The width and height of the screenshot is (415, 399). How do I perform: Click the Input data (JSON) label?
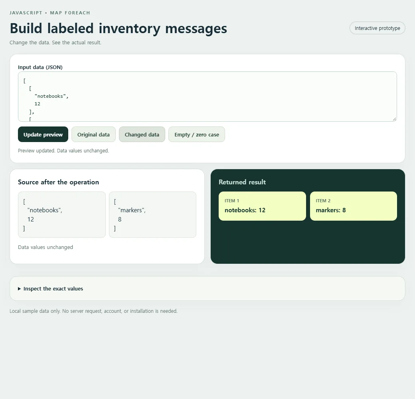(40, 67)
